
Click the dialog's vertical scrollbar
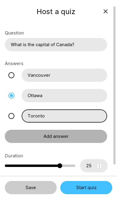point(114,85)
